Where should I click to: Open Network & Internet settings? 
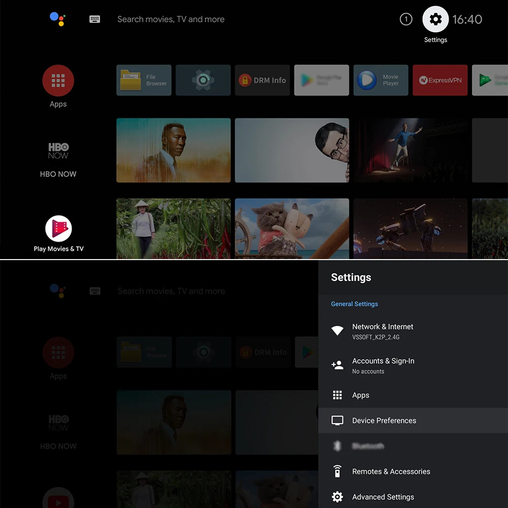click(x=413, y=331)
